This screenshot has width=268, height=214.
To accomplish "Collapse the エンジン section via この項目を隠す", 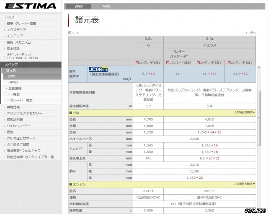I will (245, 184).
